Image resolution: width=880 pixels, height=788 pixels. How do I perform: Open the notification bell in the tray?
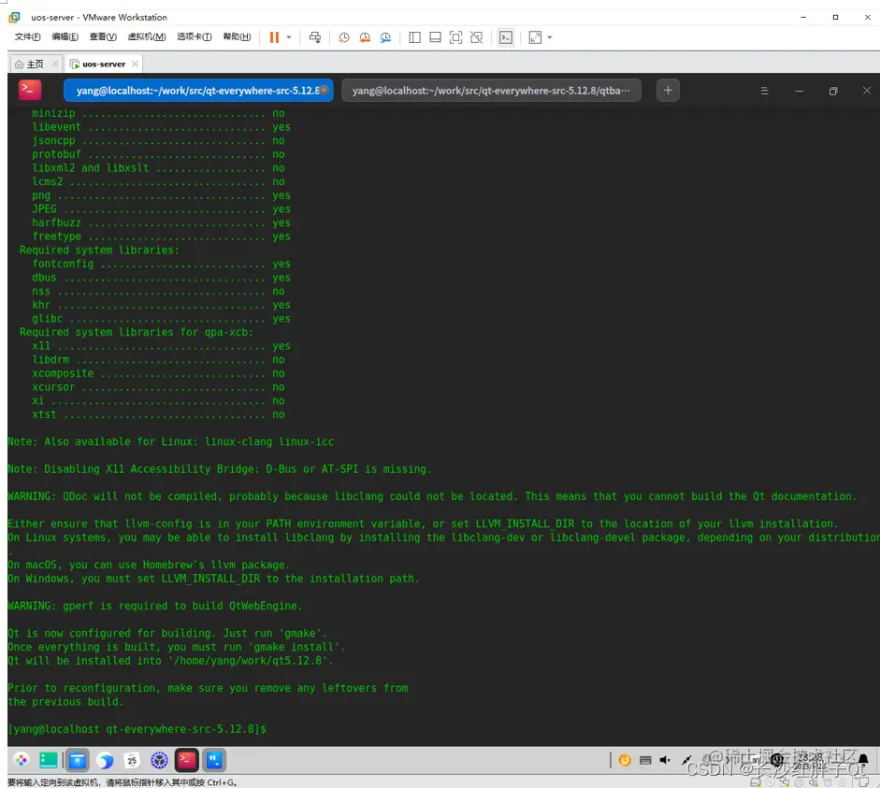point(863,760)
